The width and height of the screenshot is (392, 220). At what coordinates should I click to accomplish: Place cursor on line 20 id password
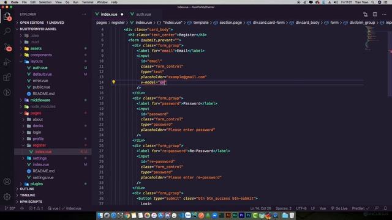coord(154,114)
